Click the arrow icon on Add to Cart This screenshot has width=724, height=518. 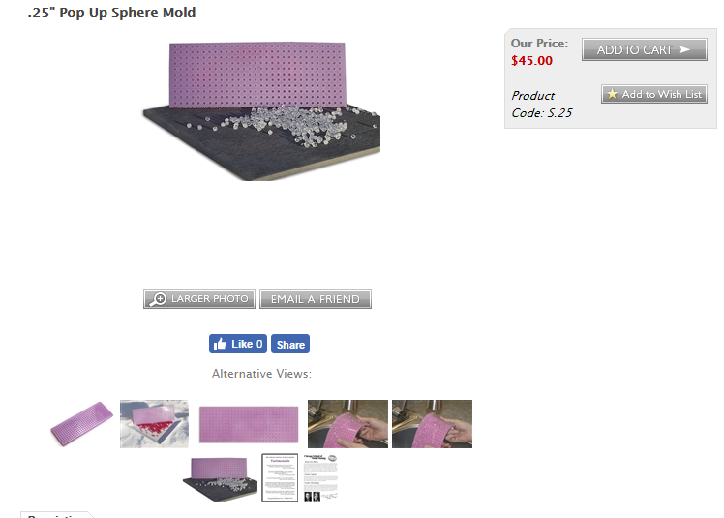pos(685,49)
